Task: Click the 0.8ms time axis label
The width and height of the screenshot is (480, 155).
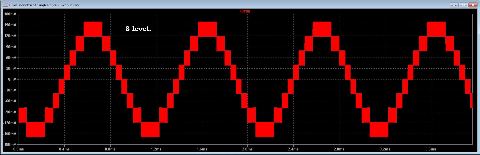Action: tap(110, 149)
